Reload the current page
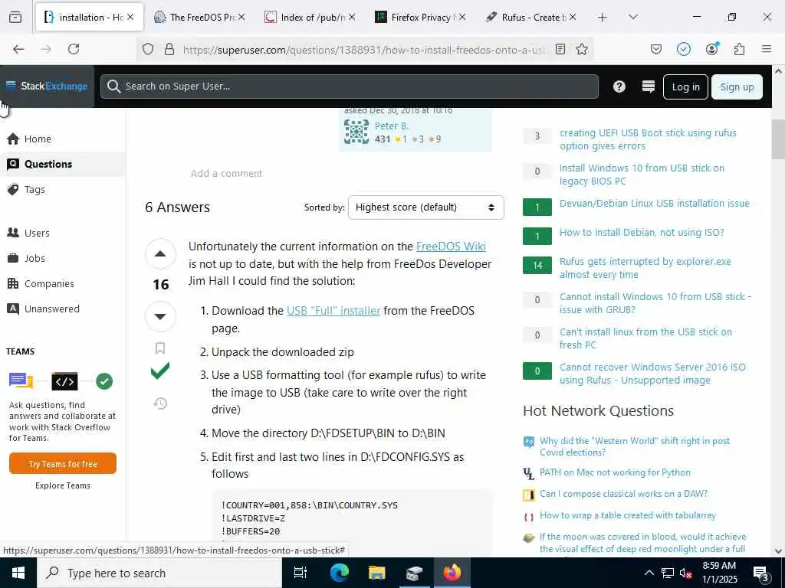 pos(74,49)
